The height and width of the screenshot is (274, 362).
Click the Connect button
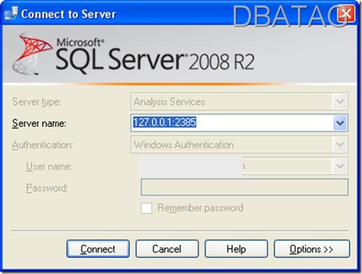tap(98, 249)
